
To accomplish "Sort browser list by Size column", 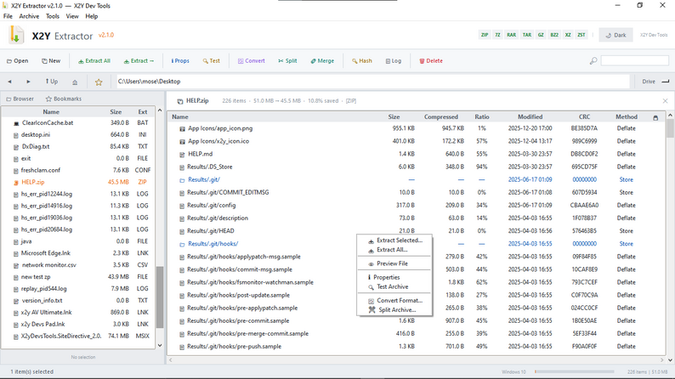I will pos(116,112).
